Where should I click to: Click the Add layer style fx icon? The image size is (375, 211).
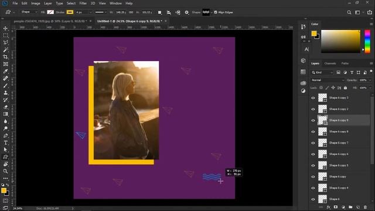coord(328,207)
